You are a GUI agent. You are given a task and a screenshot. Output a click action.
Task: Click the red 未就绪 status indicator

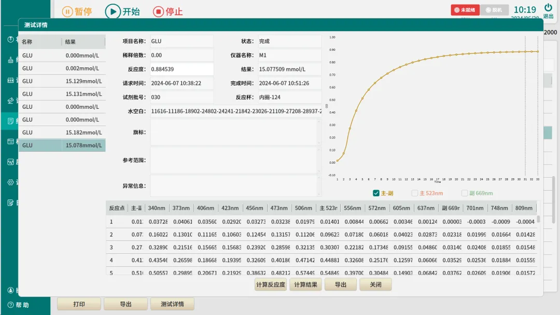(465, 10)
